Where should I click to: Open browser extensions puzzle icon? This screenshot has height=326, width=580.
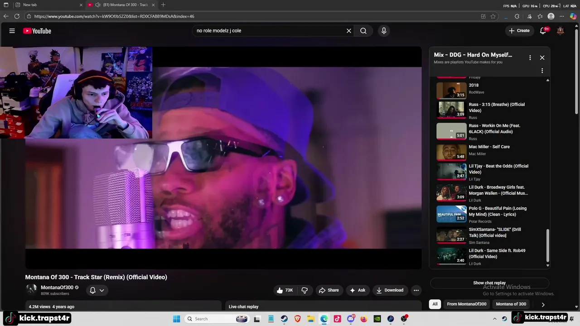pyautogui.click(x=517, y=16)
